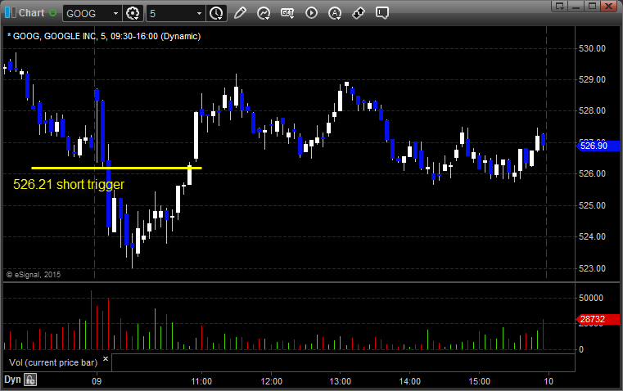Click the green streaming status circle
Image resolution: width=623 pixels, height=391 pixels.
[x=53, y=13]
